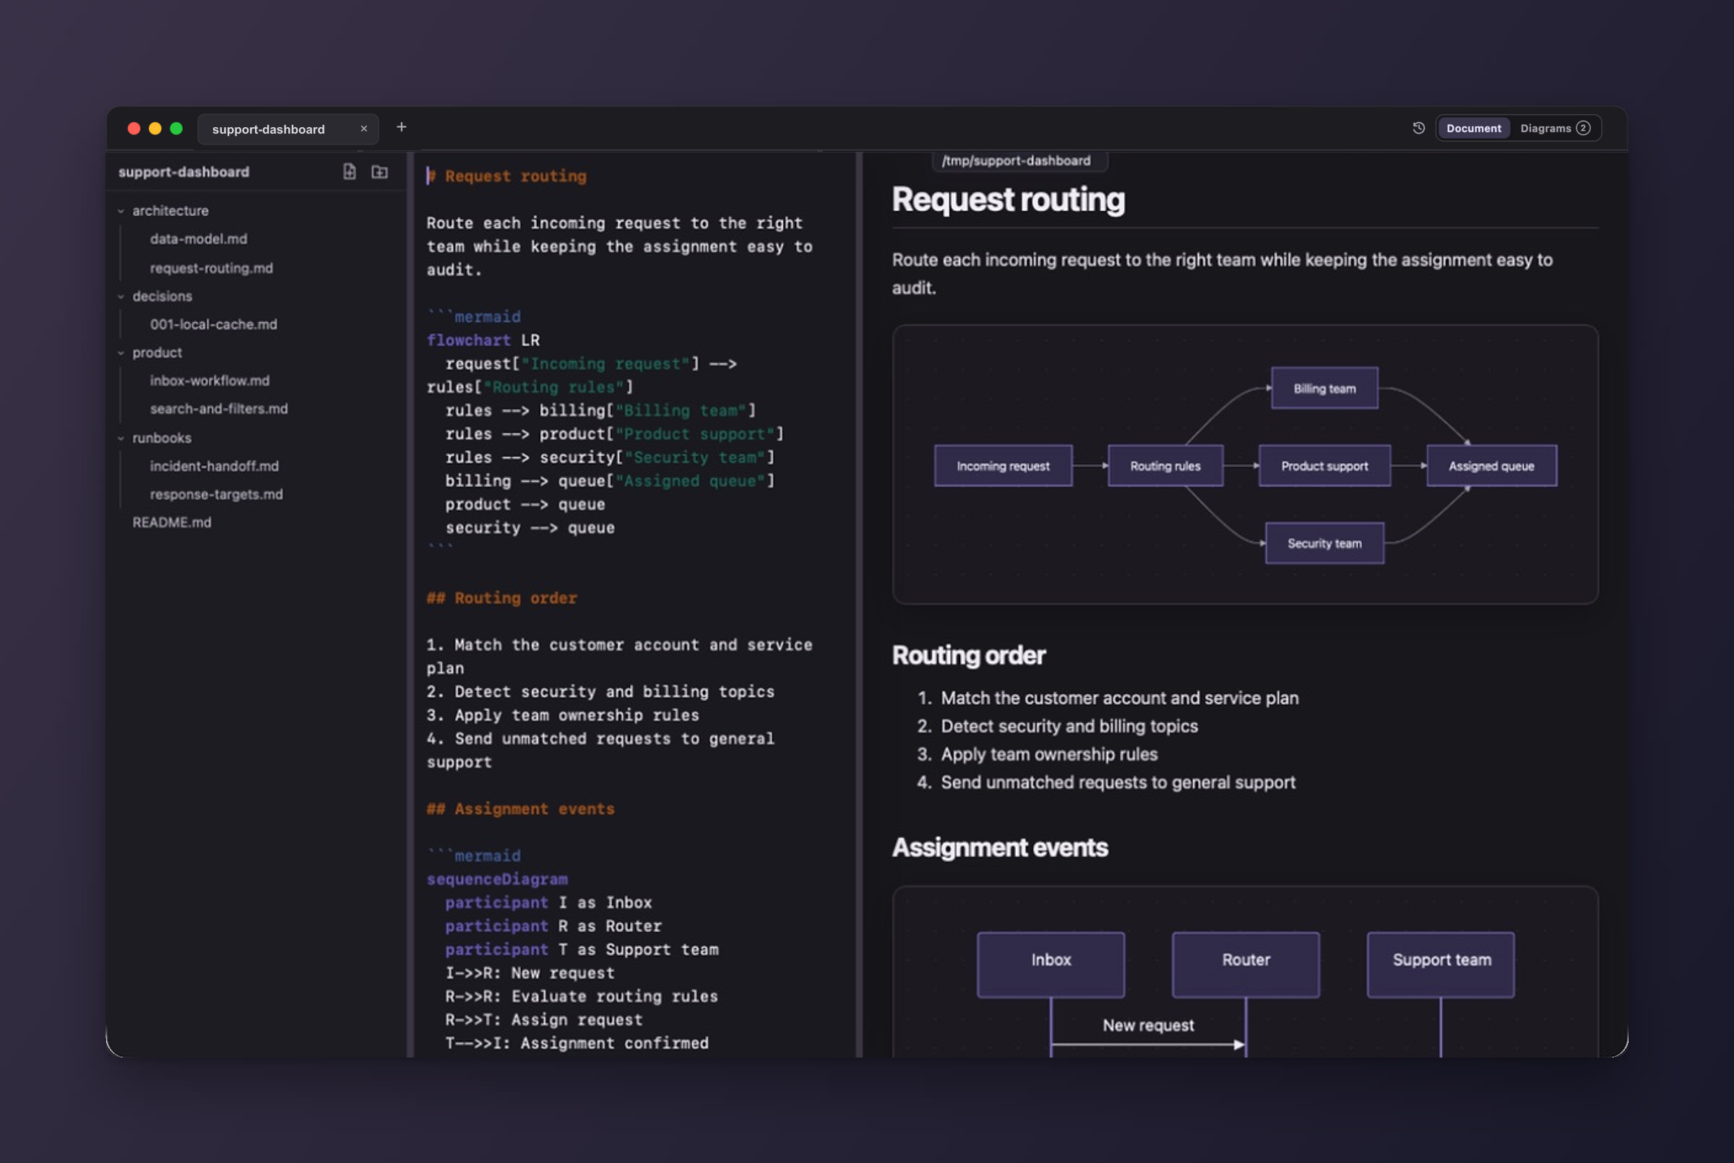This screenshot has height=1163, width=1734.
Task: Click the New request message label
Action: (x=1148, y=1025)
